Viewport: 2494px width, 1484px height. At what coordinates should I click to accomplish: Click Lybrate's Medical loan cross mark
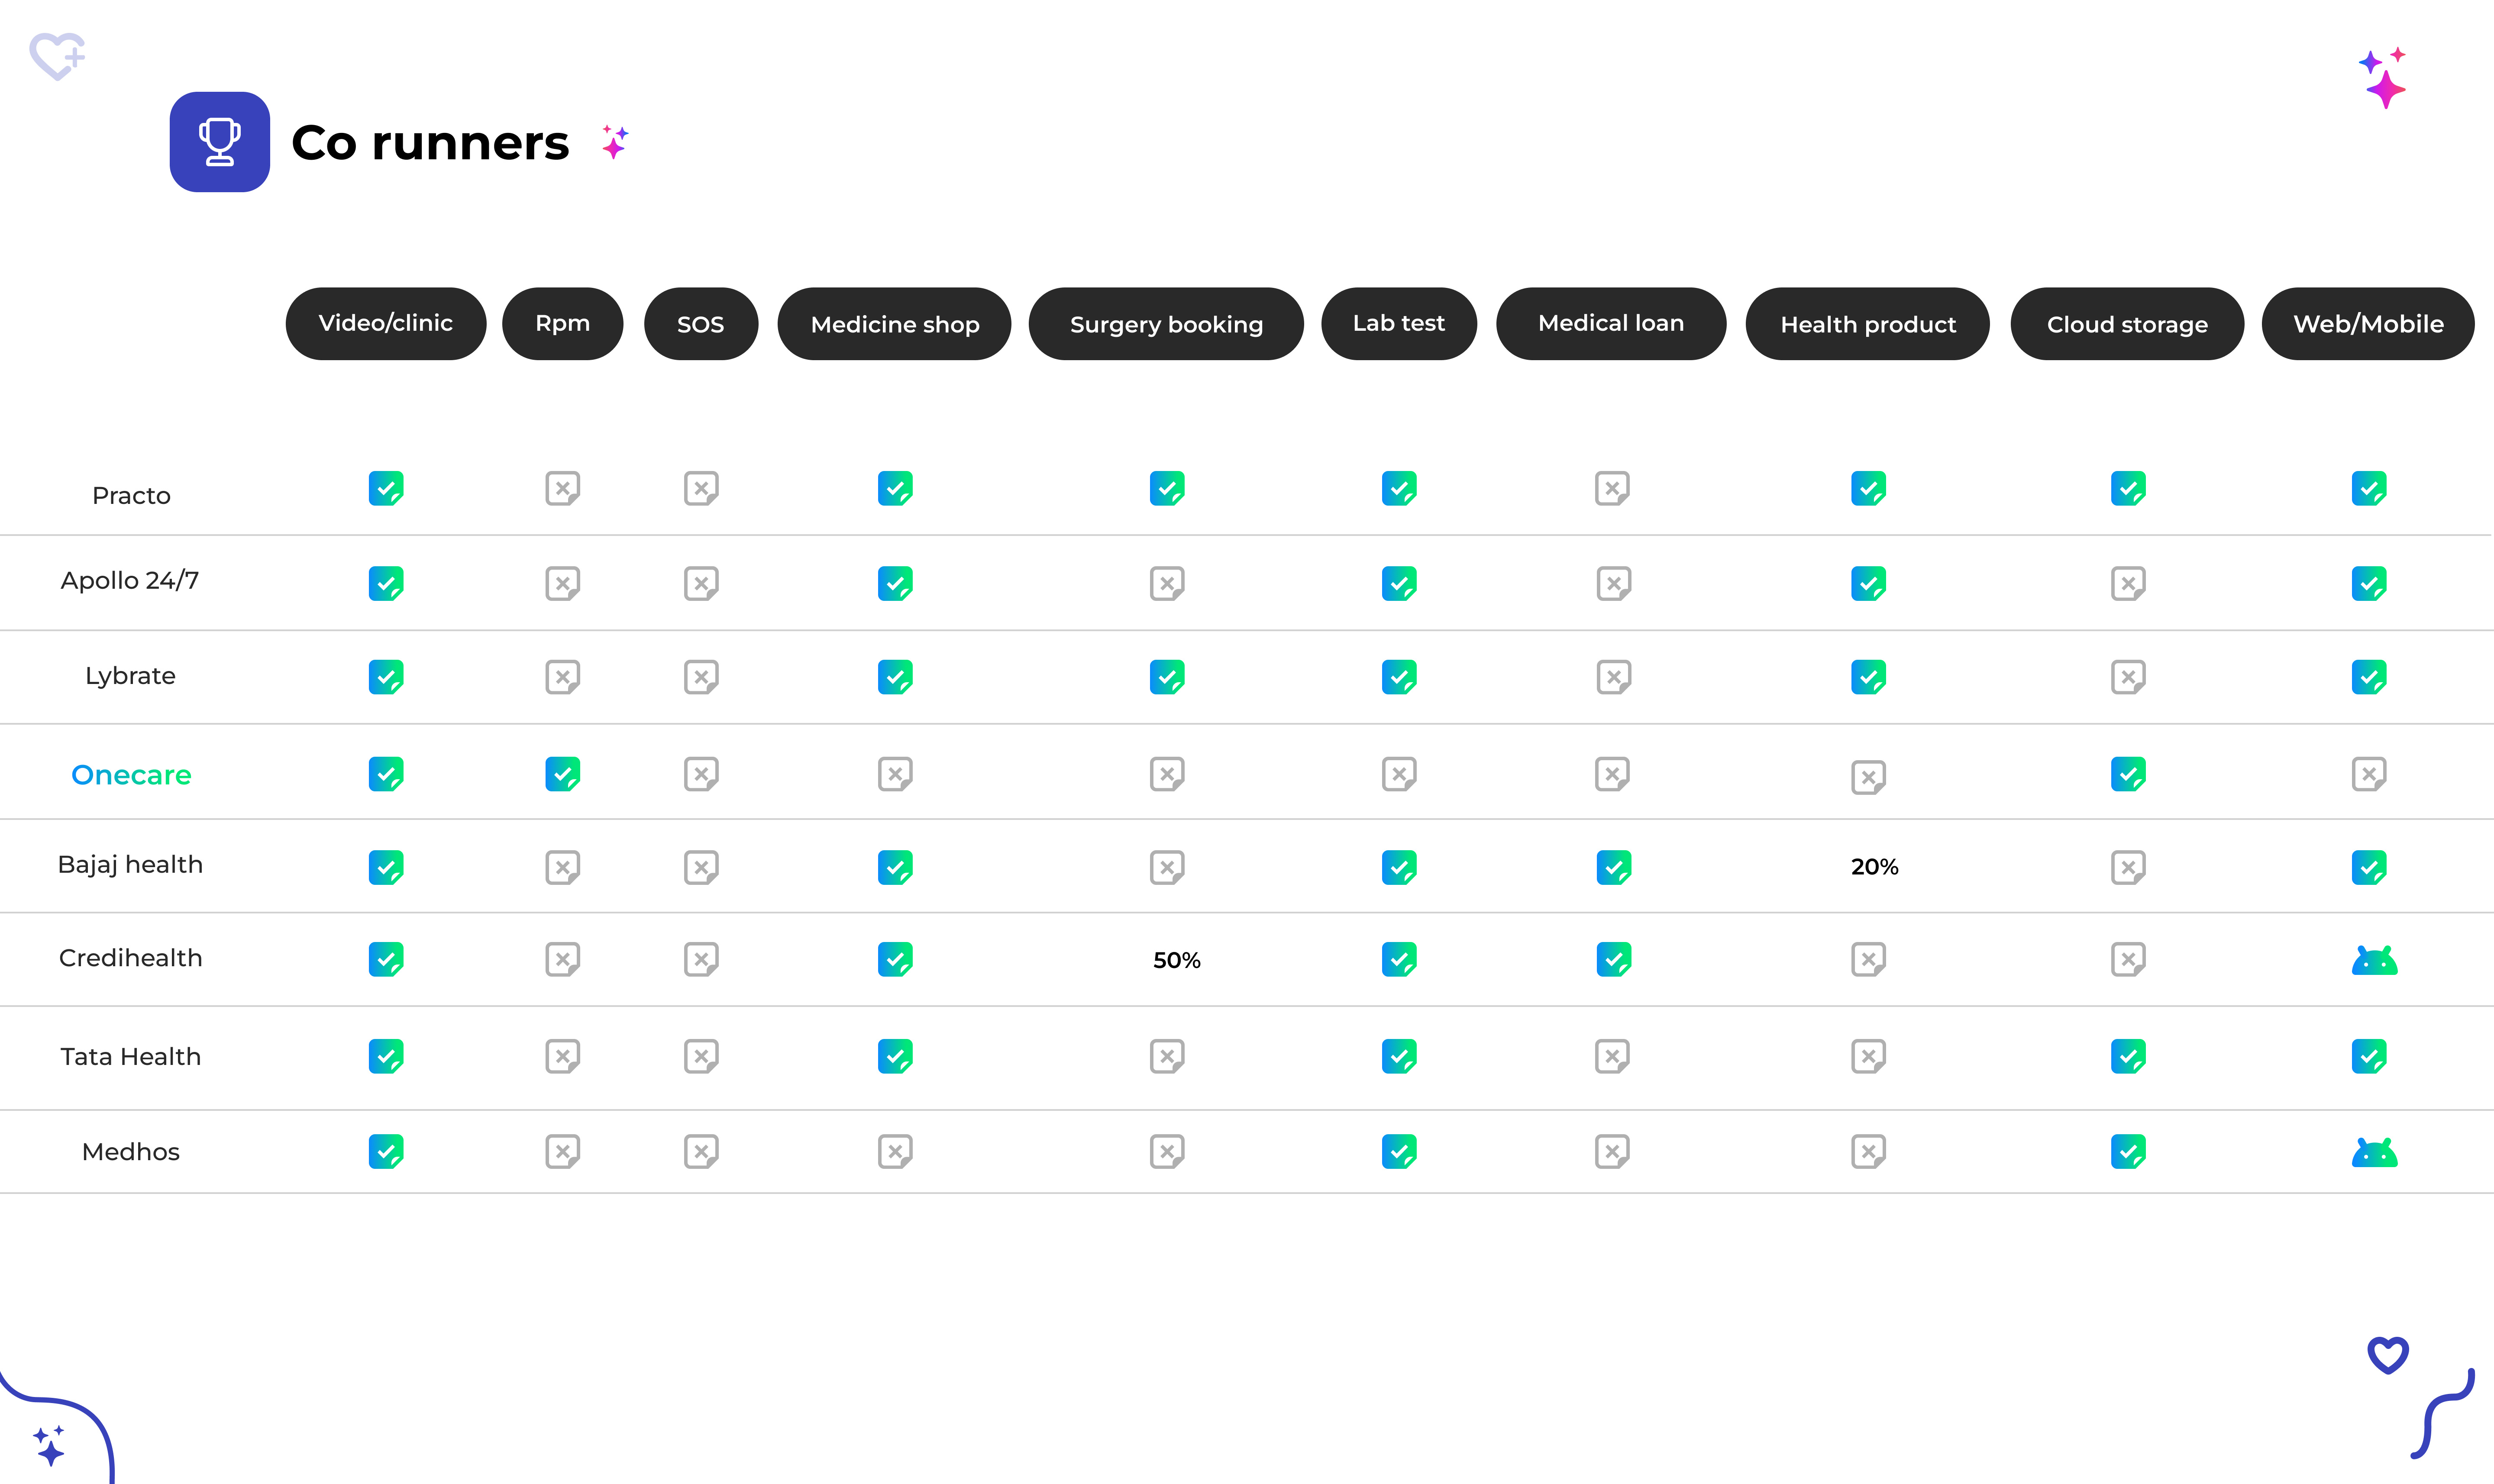1614,677
